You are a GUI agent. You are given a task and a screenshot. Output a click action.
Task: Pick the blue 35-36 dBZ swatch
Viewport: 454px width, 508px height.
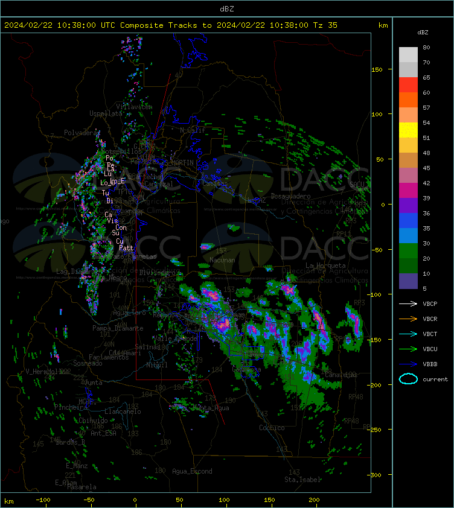click(x=408, y=220)
